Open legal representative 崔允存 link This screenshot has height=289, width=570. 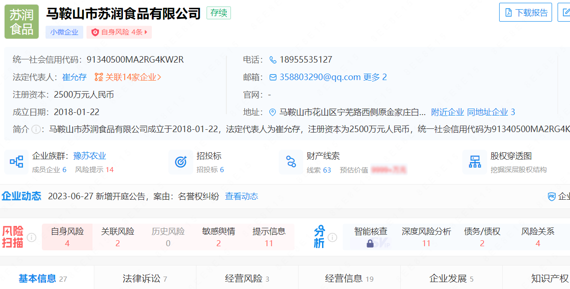(75, 77)
